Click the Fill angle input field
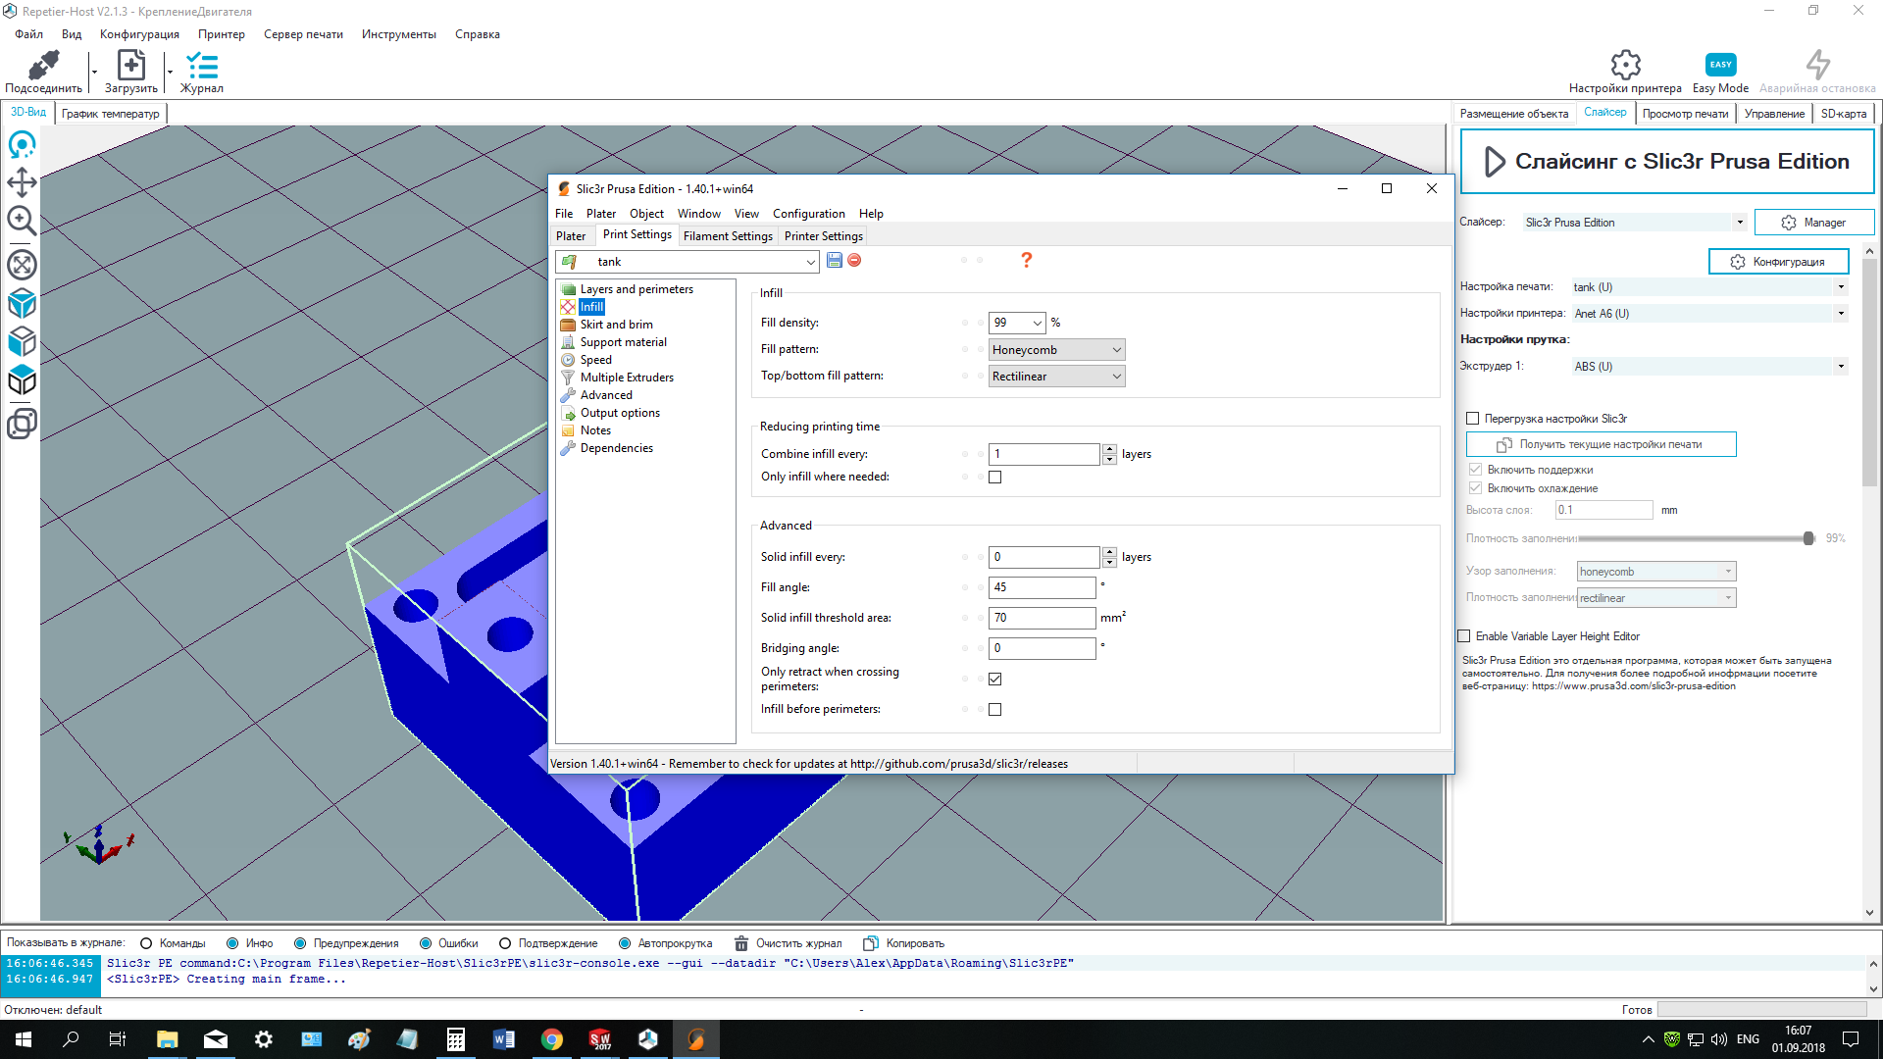This screenshot has height=1059, width=1883. tap(1042, 587)
